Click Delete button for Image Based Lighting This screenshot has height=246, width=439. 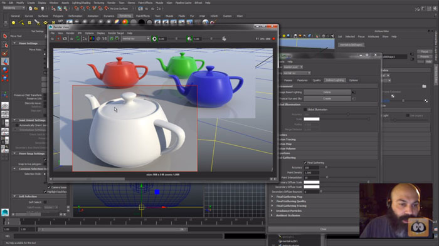pos(327,92)
